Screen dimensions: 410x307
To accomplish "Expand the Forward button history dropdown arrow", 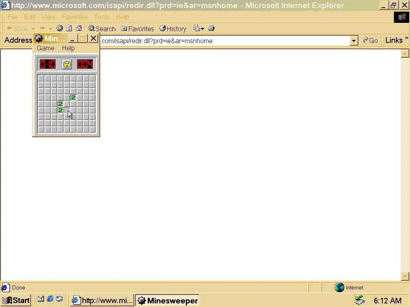I will coord(50,28).
